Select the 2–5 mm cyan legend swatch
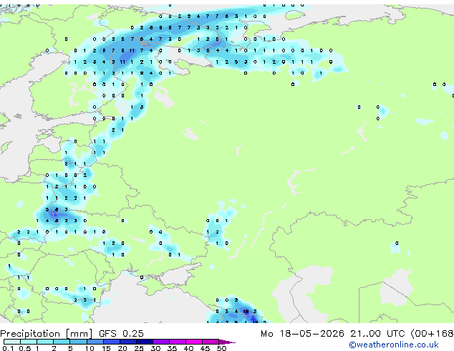Image resolution: width=454 pixels, height=351 pixels. tap(62, 342)
